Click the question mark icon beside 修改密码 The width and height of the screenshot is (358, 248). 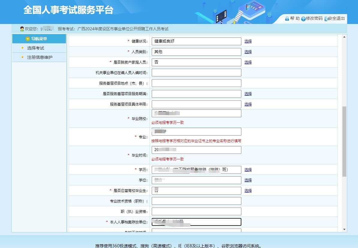[x=303, y=19]
